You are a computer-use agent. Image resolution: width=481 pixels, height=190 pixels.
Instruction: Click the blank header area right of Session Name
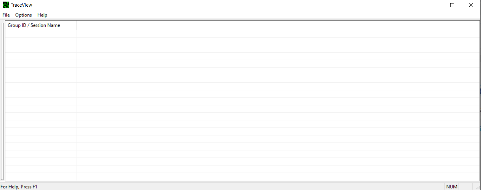pos(222,25)
